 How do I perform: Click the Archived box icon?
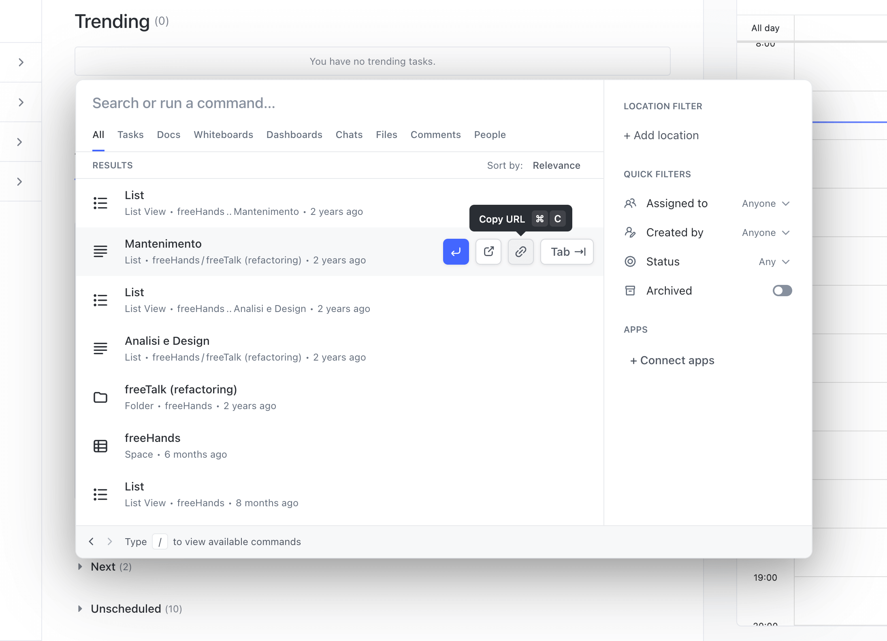pos(630,291)
